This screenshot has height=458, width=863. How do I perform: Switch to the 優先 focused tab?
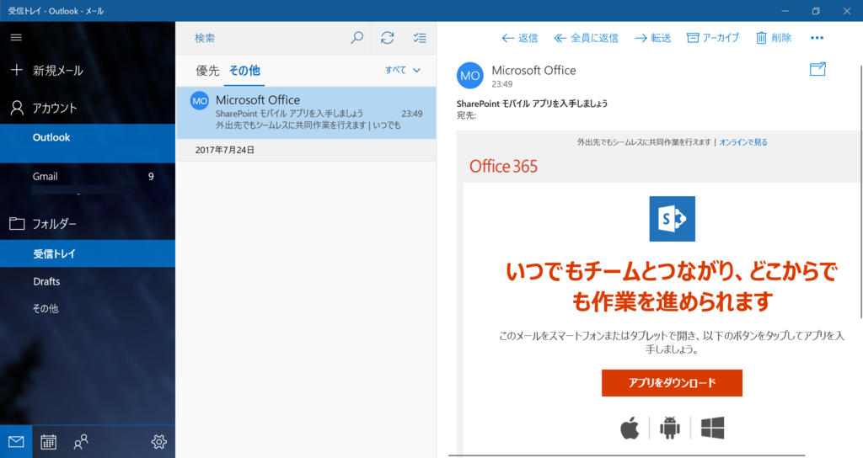point(207,71)
